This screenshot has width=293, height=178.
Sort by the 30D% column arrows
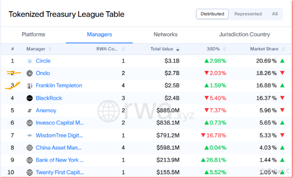click(224, 49)
